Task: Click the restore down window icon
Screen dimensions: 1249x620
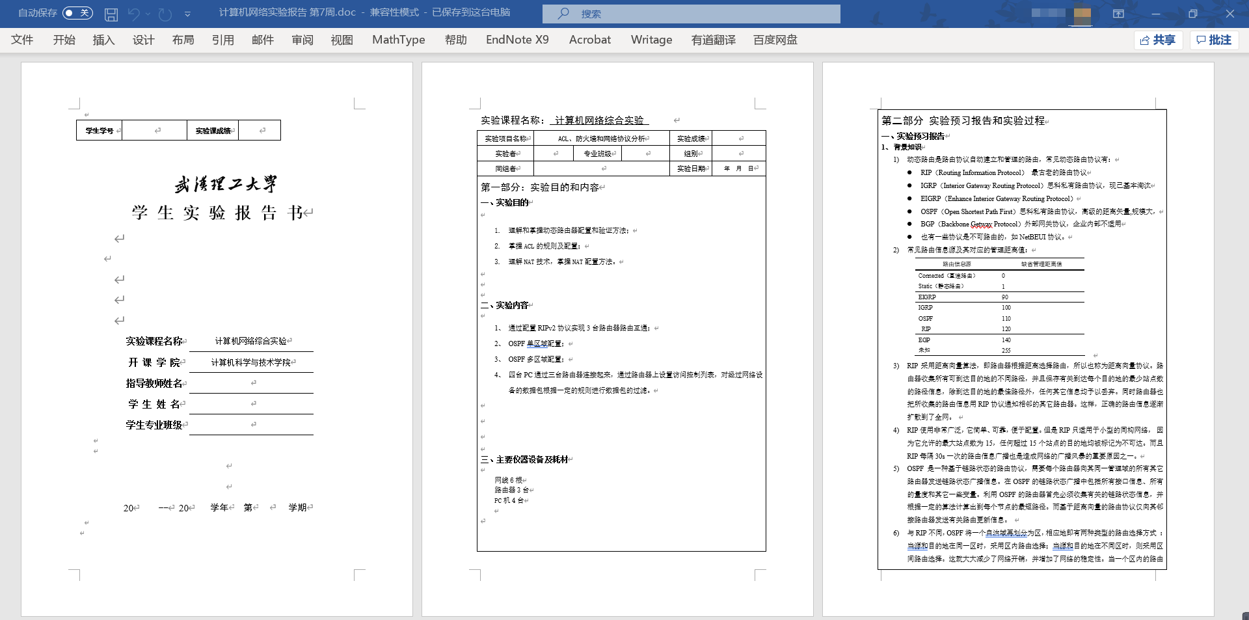Action: click(x=1192, y=14)
